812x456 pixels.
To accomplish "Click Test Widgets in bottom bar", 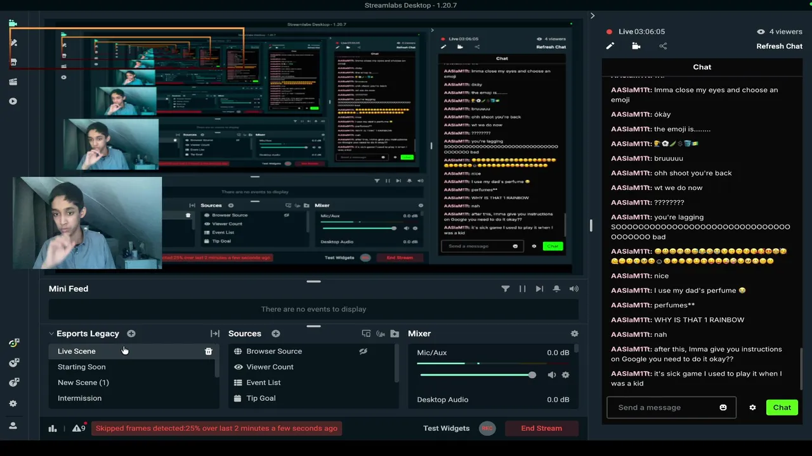I will pyautogui.click(x=447, y=429).
